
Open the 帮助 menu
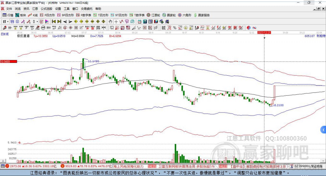[98, 9]
